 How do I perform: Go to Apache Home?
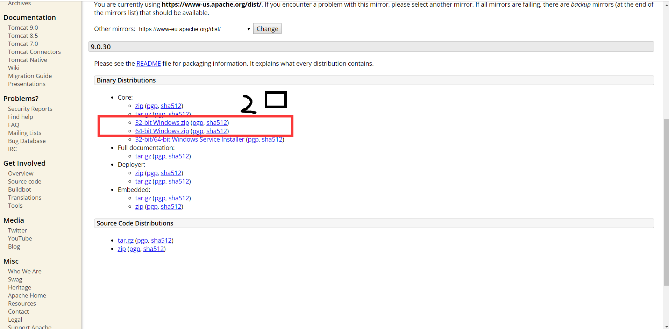[x=27, y=295]
